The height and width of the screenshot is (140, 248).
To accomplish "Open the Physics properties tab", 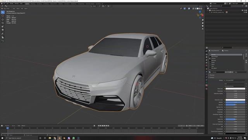I will pos(207,77).
